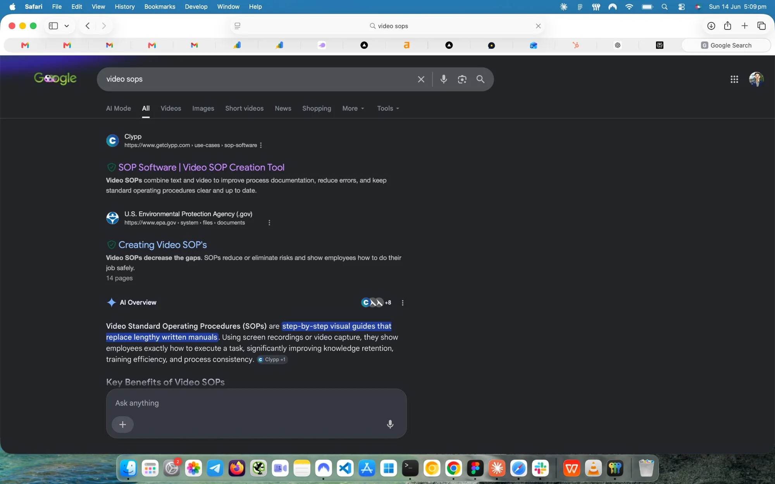Switch to Short videos tab
Viewport: 775px width, 484px height.
pos(245,108)
